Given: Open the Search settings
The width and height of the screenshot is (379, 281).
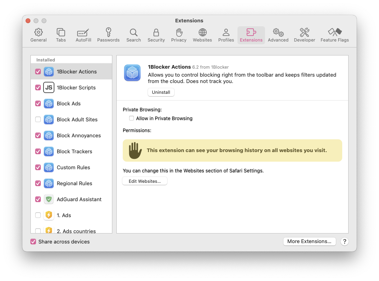Looking at the screenshot, I should pos(133,35).
